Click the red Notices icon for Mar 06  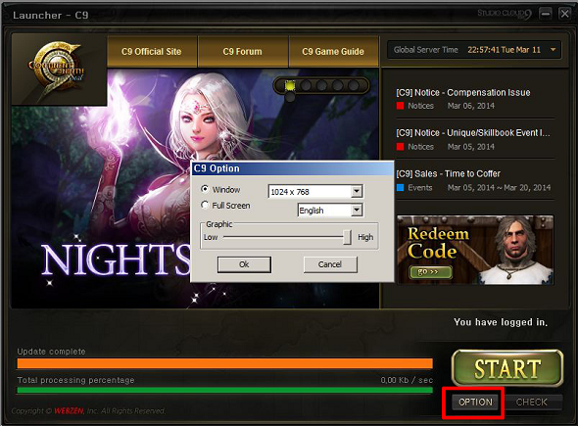[400, 106]
